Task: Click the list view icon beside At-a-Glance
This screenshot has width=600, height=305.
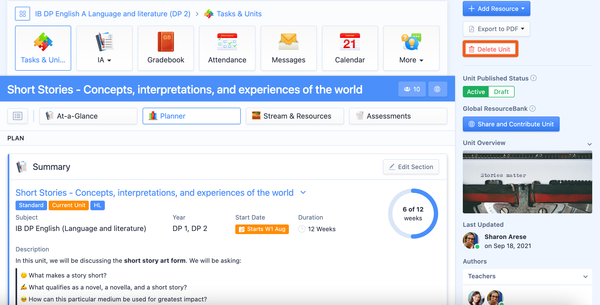Action: (18, 116)
